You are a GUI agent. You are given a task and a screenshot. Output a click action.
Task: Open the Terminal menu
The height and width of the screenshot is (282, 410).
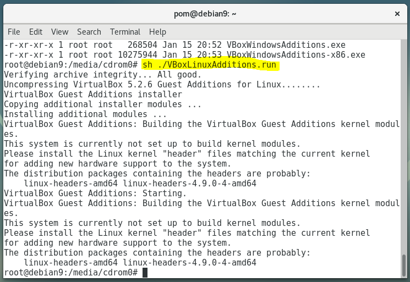pos(125,32)
